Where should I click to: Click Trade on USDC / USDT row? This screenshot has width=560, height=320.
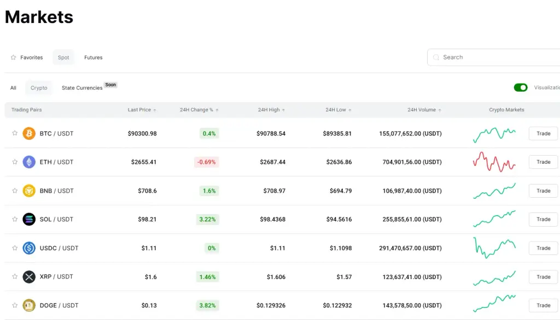pyautogui.click(x=543, y=248)
